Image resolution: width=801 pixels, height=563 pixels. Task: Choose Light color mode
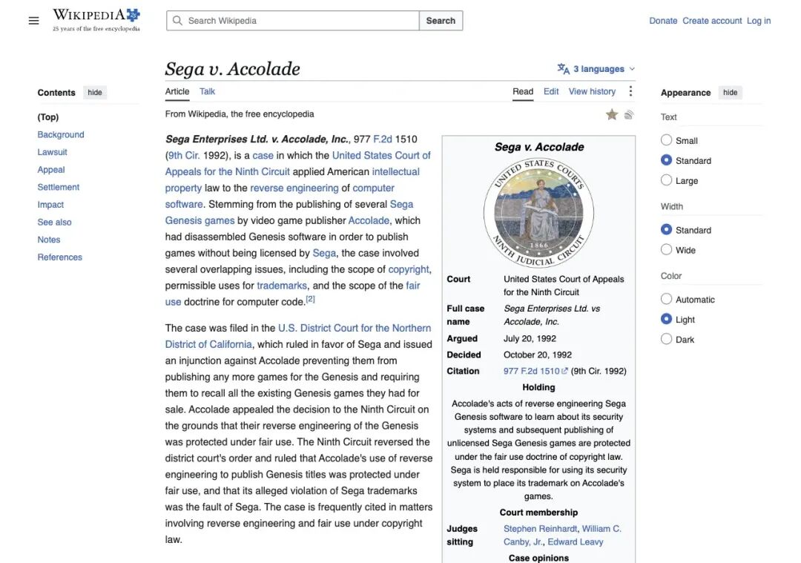click(666, 319)
